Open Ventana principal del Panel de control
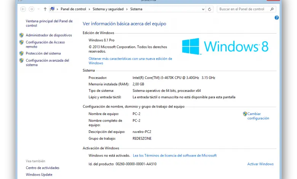Screen dimensions: 297x179 click(x=49, y=23)
